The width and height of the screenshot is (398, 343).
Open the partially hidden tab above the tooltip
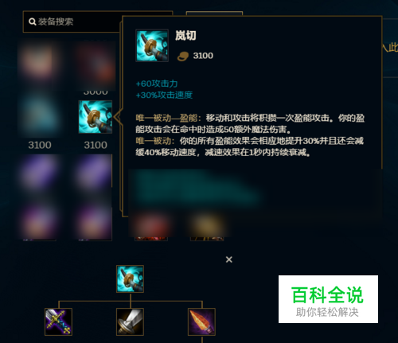[214, 14]
